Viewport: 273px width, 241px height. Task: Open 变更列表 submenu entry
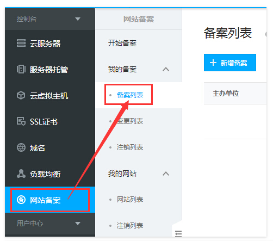(130, 121)
